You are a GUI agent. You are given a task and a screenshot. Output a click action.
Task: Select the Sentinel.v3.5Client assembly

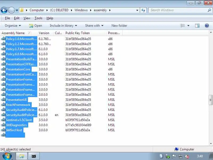(x=19, y=120)
